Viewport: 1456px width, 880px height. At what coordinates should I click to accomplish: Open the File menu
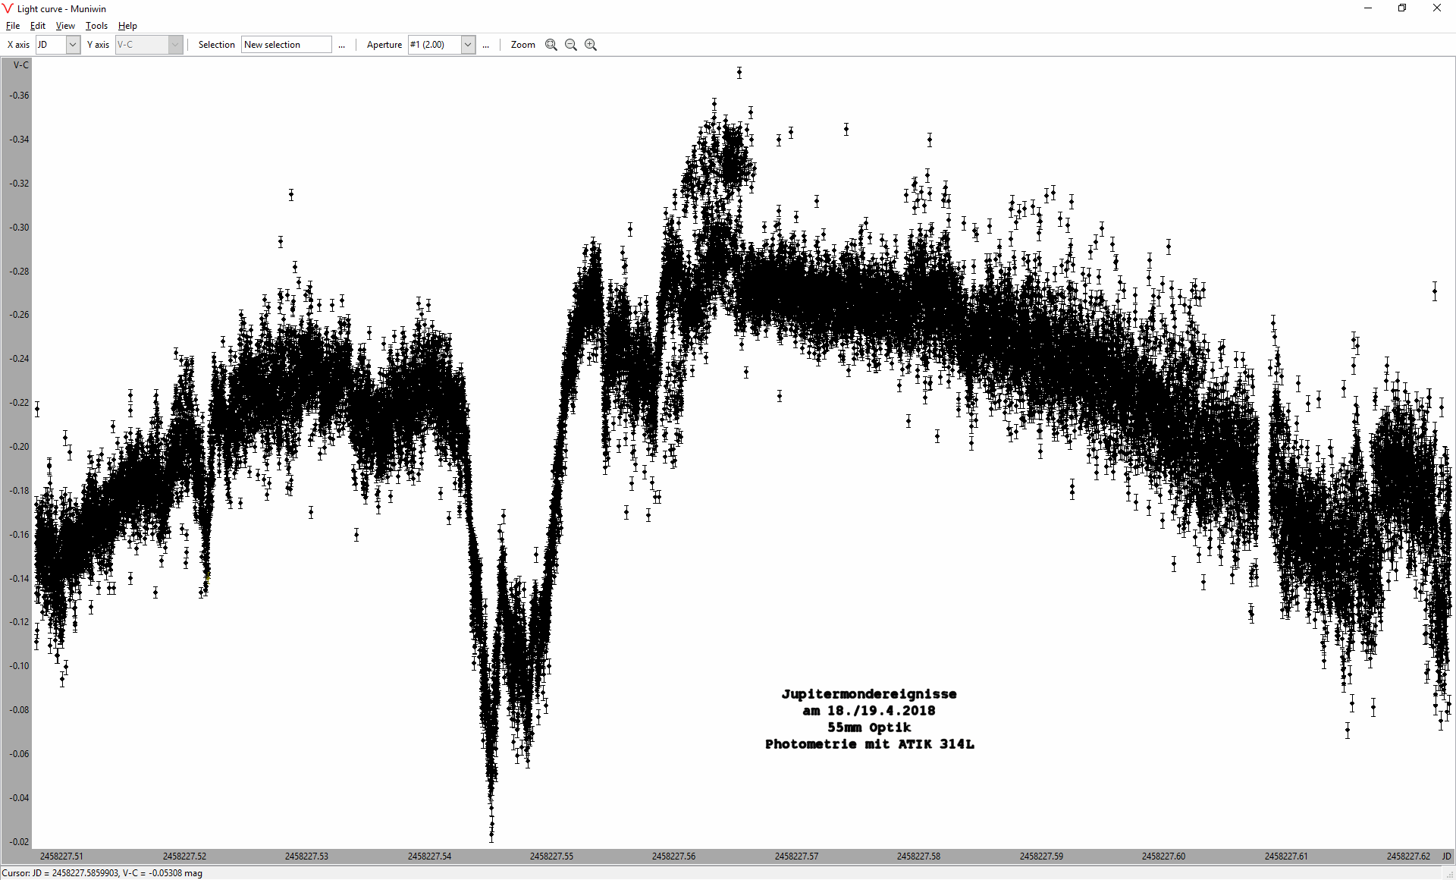pos(13,26)
